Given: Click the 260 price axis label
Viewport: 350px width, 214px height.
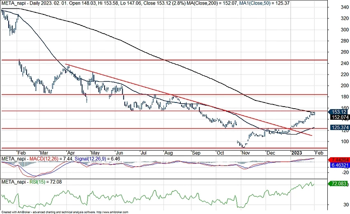Looking at the screenshot, I should (344, 52).
